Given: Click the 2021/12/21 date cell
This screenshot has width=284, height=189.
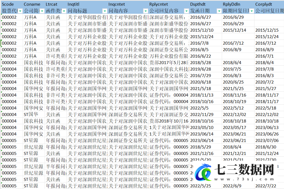Looking at the screenshot, I should click(x=238, y=154).
